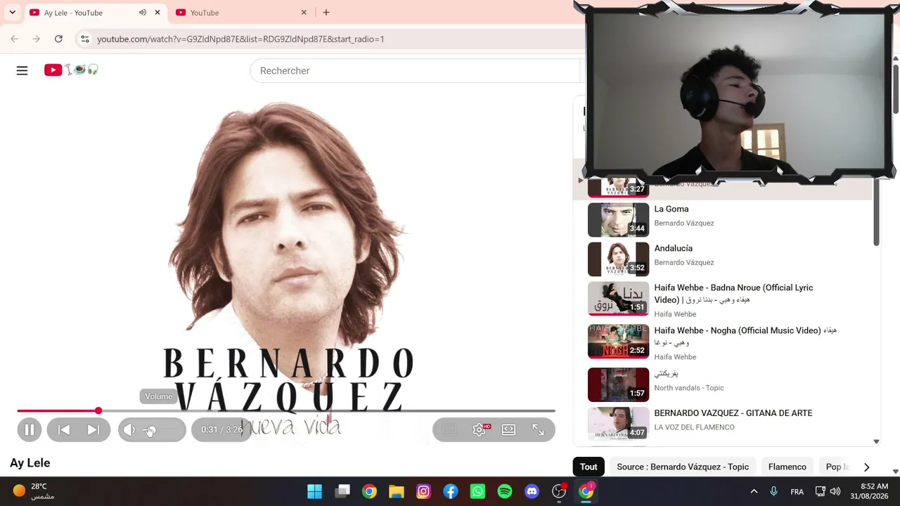This screenshot has width=900, height=506.
Task: Show more filter chips with the arrow
Action: click(x=866, y=467)
